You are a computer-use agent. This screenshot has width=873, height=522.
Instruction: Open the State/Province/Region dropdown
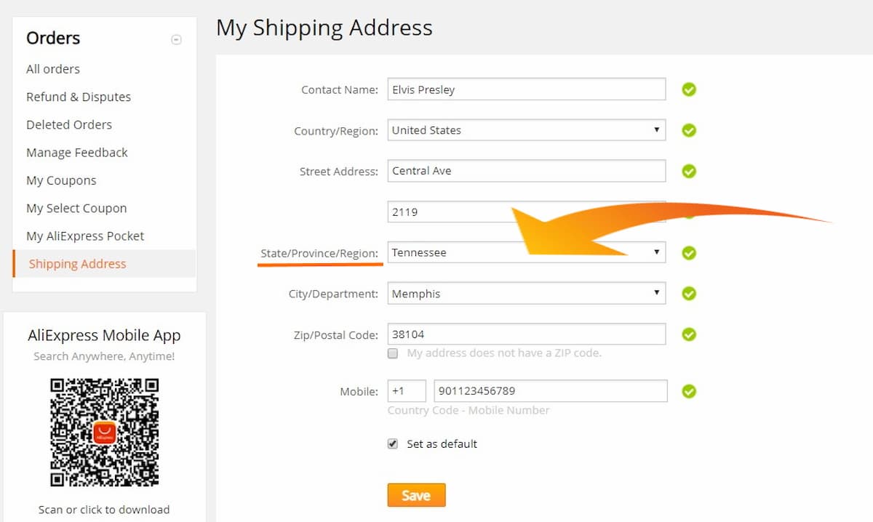[527, 252]
